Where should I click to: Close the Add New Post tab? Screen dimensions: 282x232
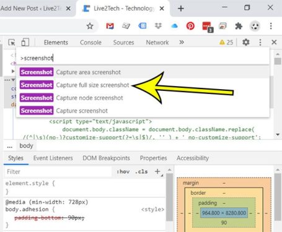point(68,9)
